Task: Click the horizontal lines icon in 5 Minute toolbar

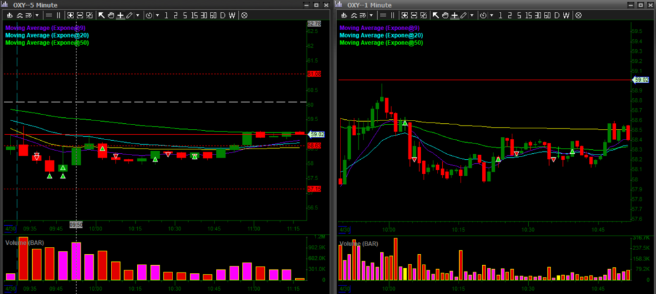Action: (x=49, y=14)
